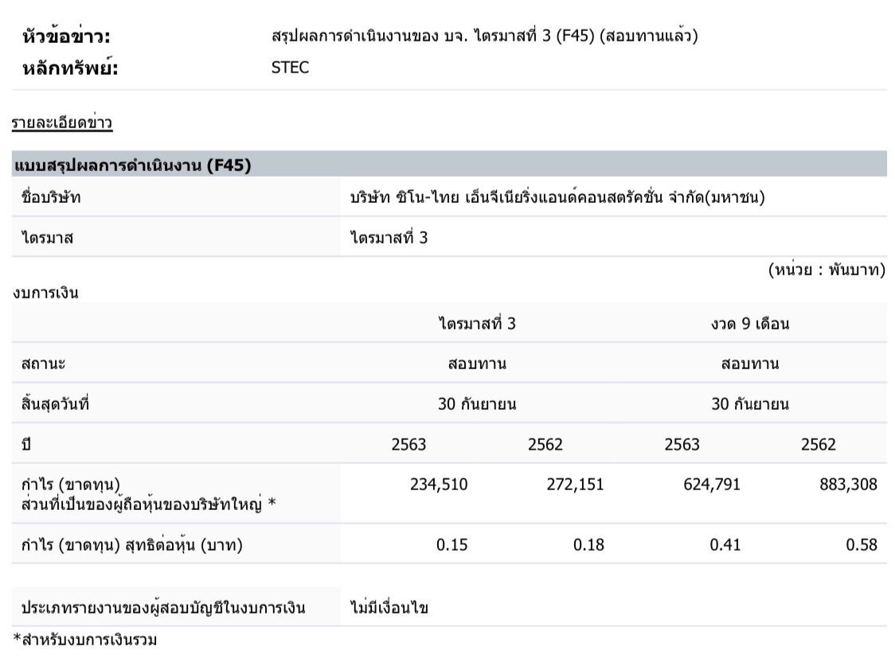Click the earnings per share value 0.15
This screenshot has width=895, height=662.
[x=453, y=545]
